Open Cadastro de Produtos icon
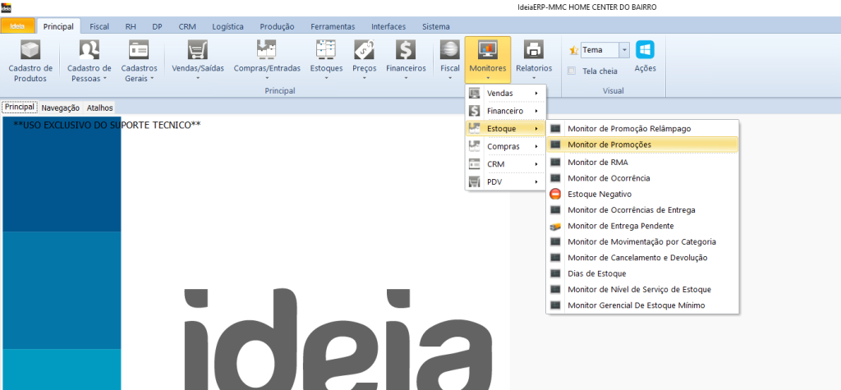The image size is (841, 390). pyautogui.click(x=30, y=52)
